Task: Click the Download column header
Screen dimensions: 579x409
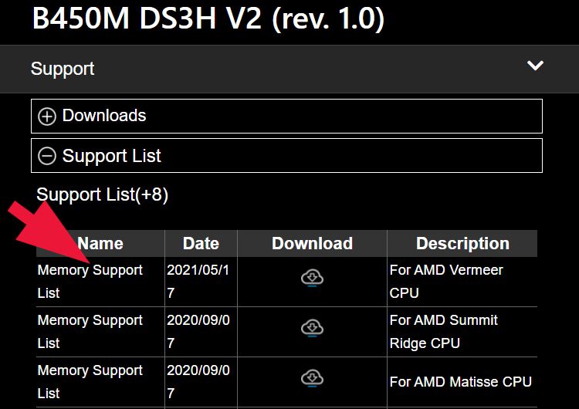Action: 312,244
